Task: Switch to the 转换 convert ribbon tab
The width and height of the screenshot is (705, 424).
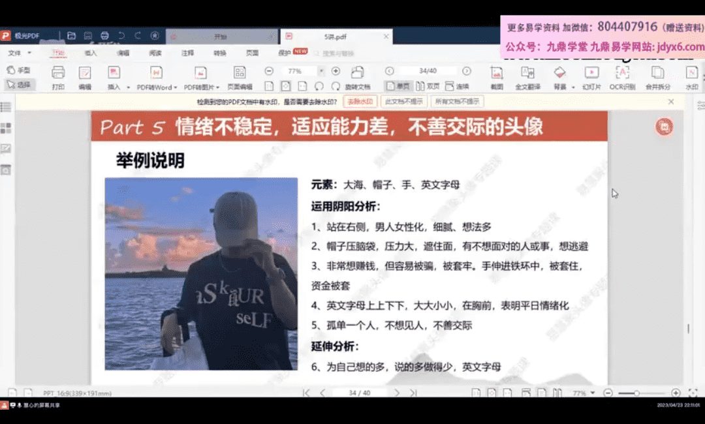Action: (x=220, y=53)
